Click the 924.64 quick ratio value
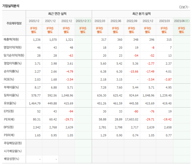This screenshot has width=194, height=165. click(x=134, y=95)
